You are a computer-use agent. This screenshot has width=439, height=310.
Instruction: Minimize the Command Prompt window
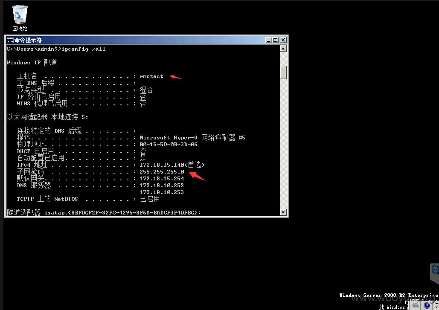coord(268,40)
